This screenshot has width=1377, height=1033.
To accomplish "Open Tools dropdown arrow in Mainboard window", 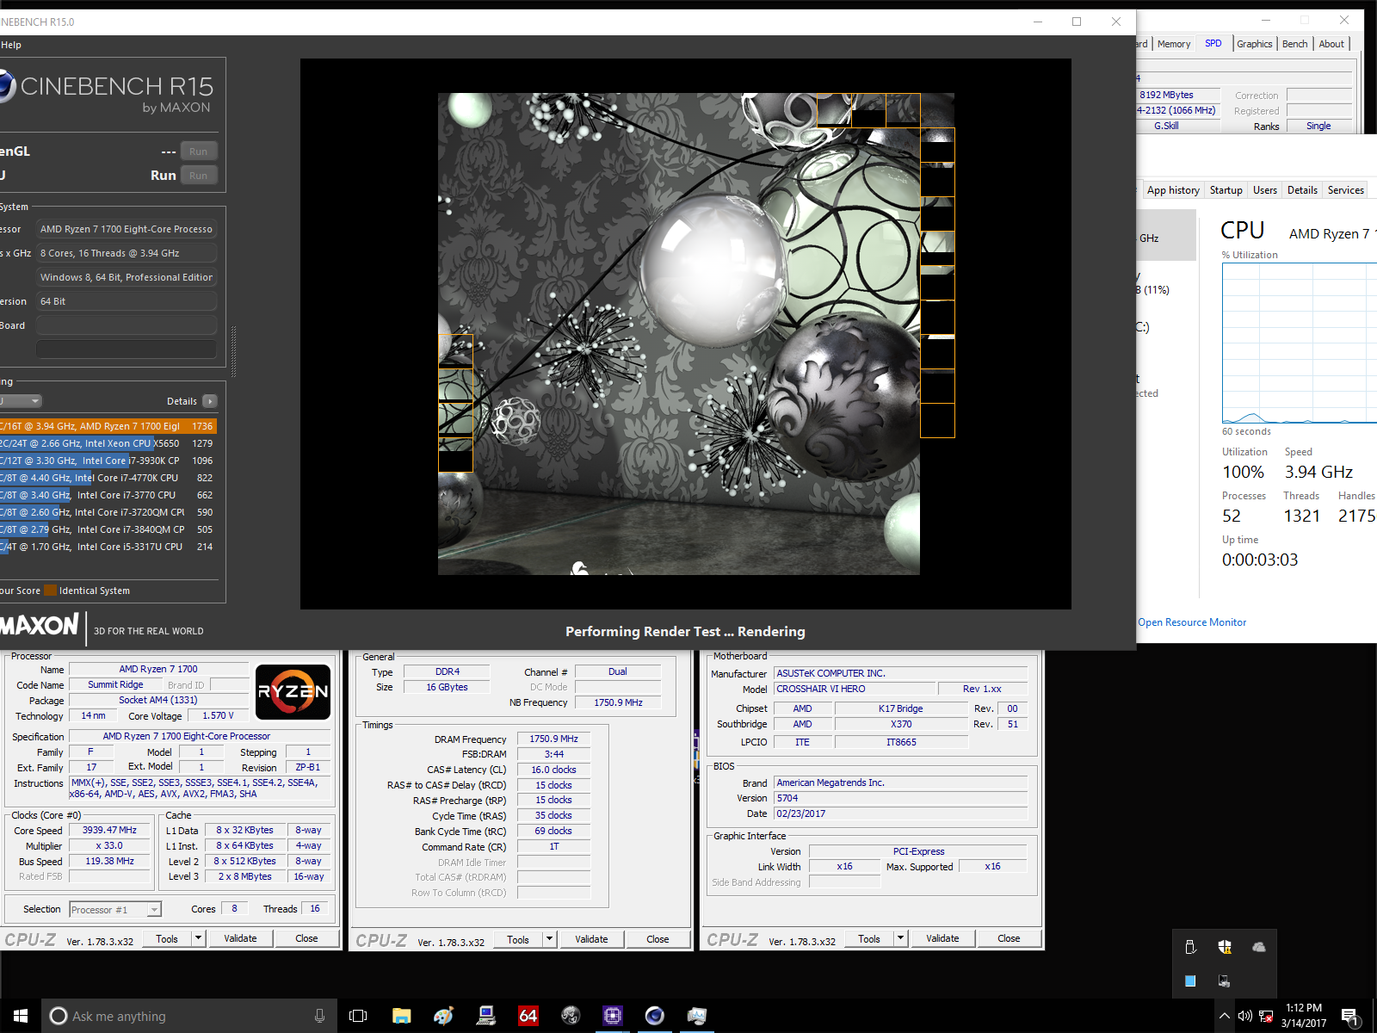I will pyautogui.click(x=900, y=938).
